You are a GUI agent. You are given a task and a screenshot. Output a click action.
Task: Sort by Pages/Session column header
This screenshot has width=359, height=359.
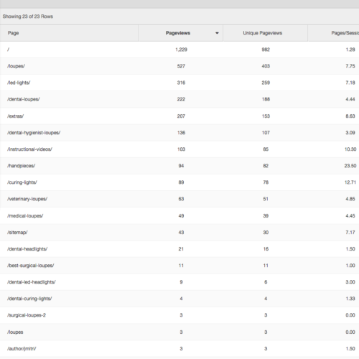tap(345, 33)
